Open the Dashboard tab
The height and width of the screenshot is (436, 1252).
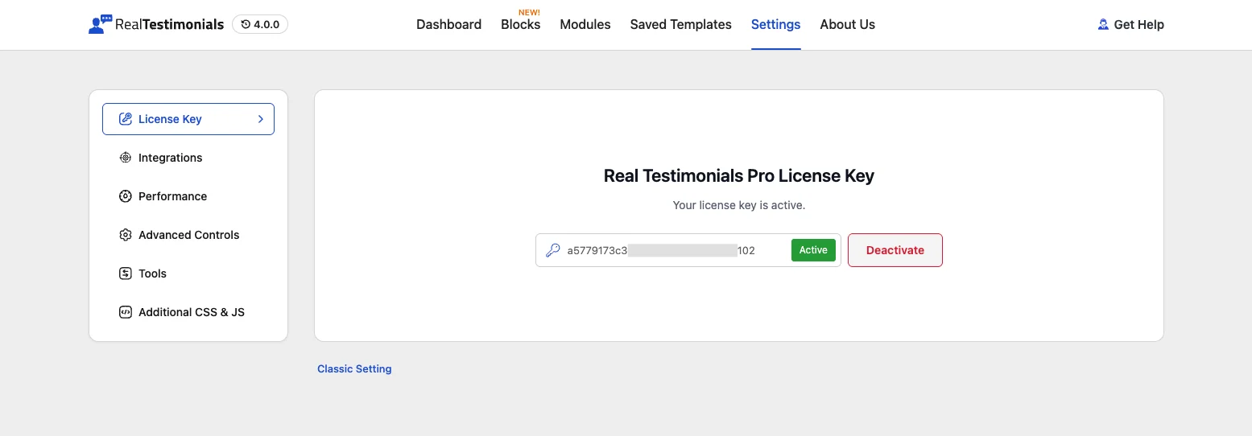(x=448, y=24)
